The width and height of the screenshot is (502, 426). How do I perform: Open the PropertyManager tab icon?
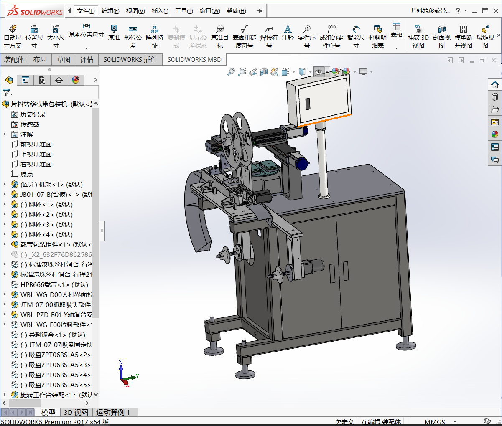tap(25, 80)
